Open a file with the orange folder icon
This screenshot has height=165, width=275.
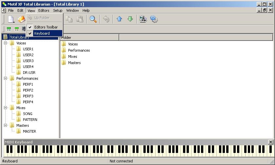[x=22, y=19]
